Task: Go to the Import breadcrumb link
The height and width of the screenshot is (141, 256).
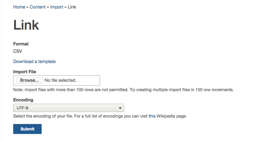Action: pyautogui.click(x=57, y=7)
